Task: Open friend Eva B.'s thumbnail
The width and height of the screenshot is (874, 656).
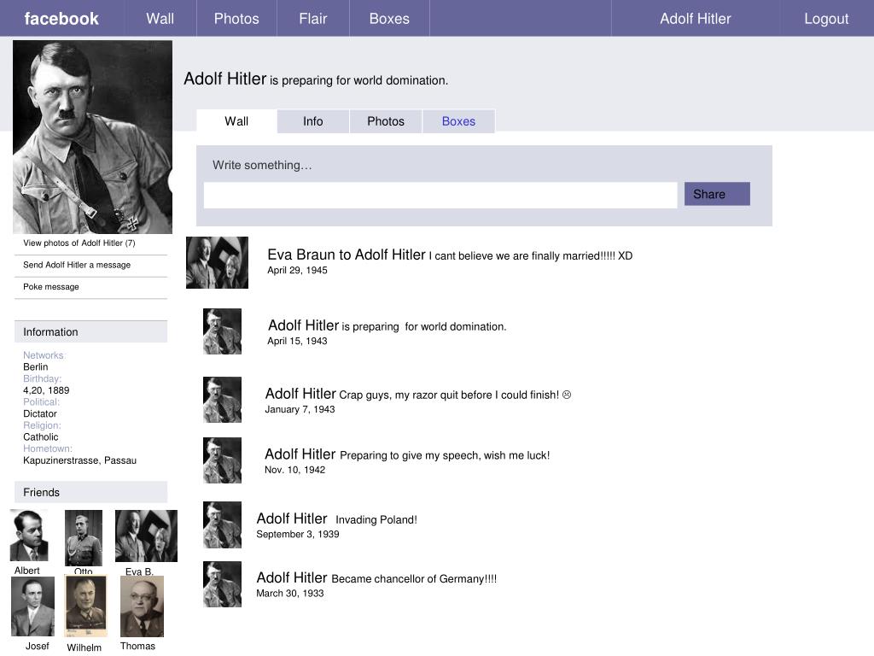Action: pyautogui.click(x=146, y=536)
